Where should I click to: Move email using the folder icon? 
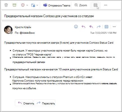click(x=33, y=5)
